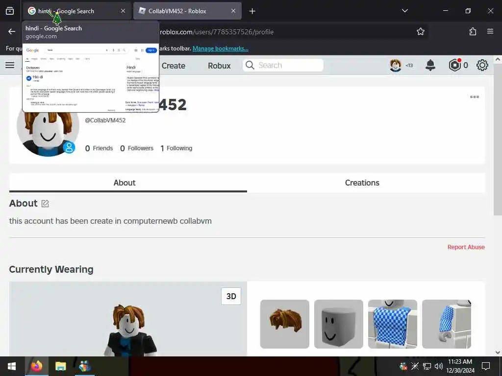Image resolution: width=502 pixels, height=376 pixels.
Task: Open the volume tray icon
Action: (x=439, y=366)
